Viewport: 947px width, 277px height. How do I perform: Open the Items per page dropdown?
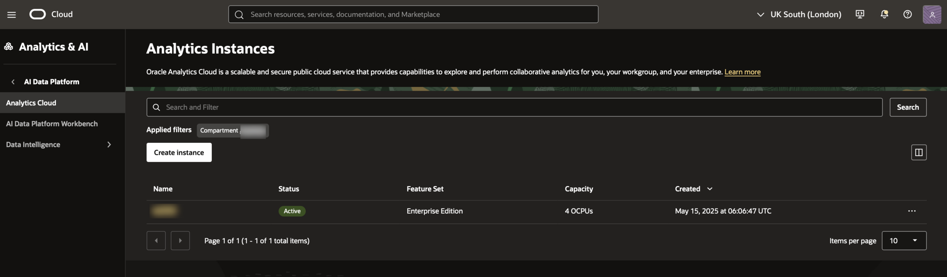[x=904, y=240]
